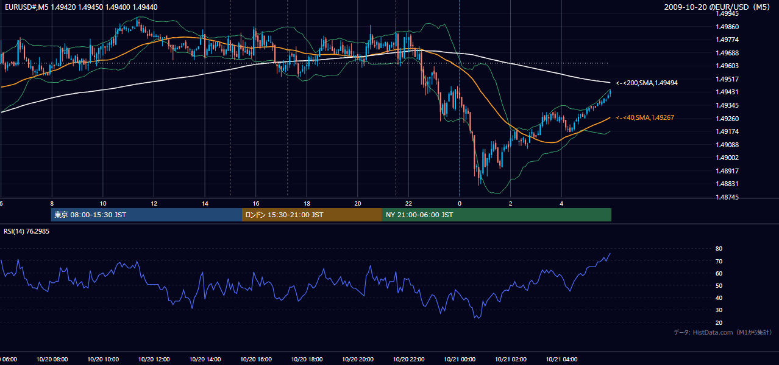The image size is (779, 365).
Task: Click price axis label 1.49517
Action: click(x=728, y=80)
